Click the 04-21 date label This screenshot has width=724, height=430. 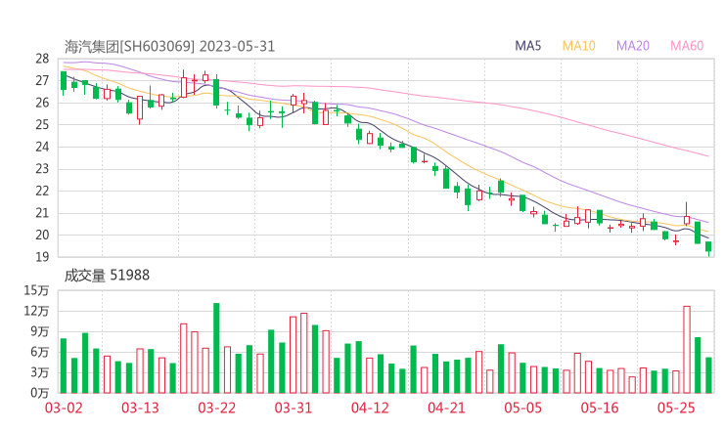point(446,408)
